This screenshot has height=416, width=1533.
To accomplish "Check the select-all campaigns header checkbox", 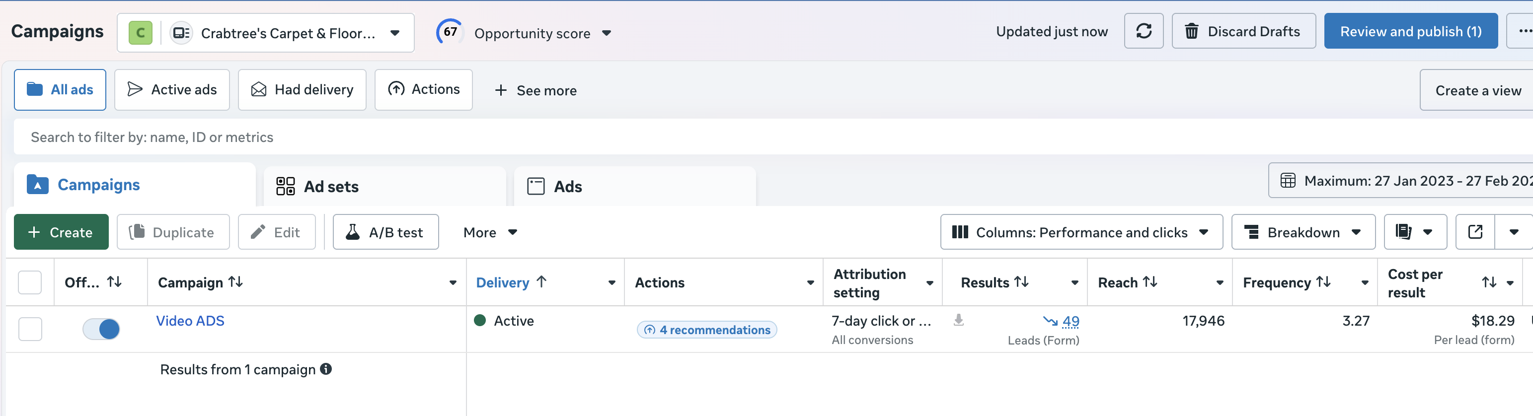I will pos(30,282).
